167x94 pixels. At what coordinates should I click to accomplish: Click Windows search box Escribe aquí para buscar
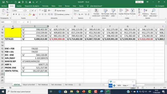(x=27, y=92)
